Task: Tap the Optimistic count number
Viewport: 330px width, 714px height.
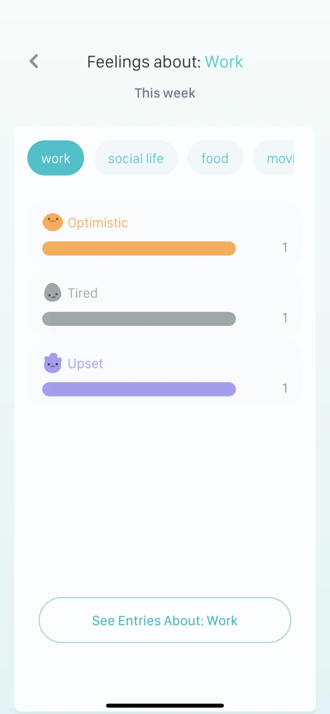Action: tap(285, 247)
